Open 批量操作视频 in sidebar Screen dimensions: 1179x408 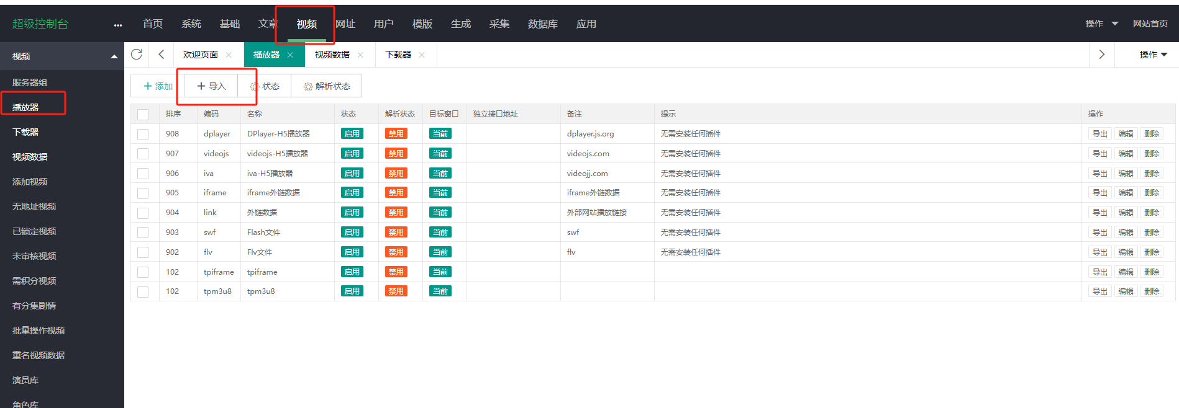(39, 330)
